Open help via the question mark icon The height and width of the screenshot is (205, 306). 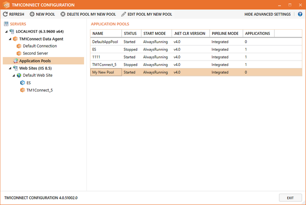tap(300, 14)
